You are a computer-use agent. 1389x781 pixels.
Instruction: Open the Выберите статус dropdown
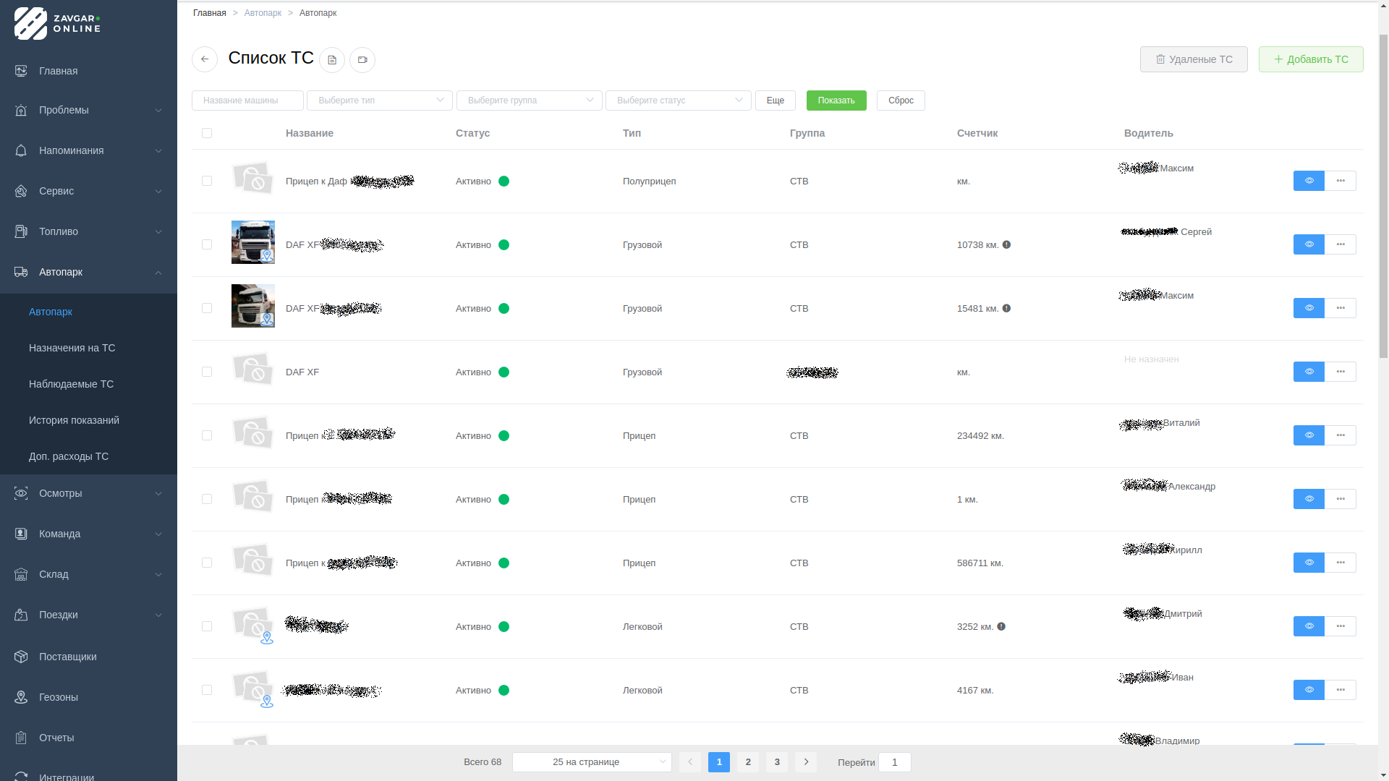tap(678, 101)
